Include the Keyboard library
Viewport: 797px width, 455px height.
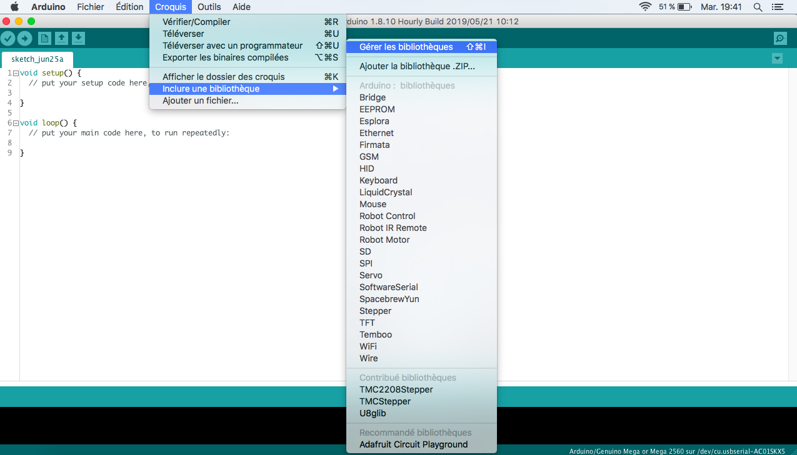[422, 180]
